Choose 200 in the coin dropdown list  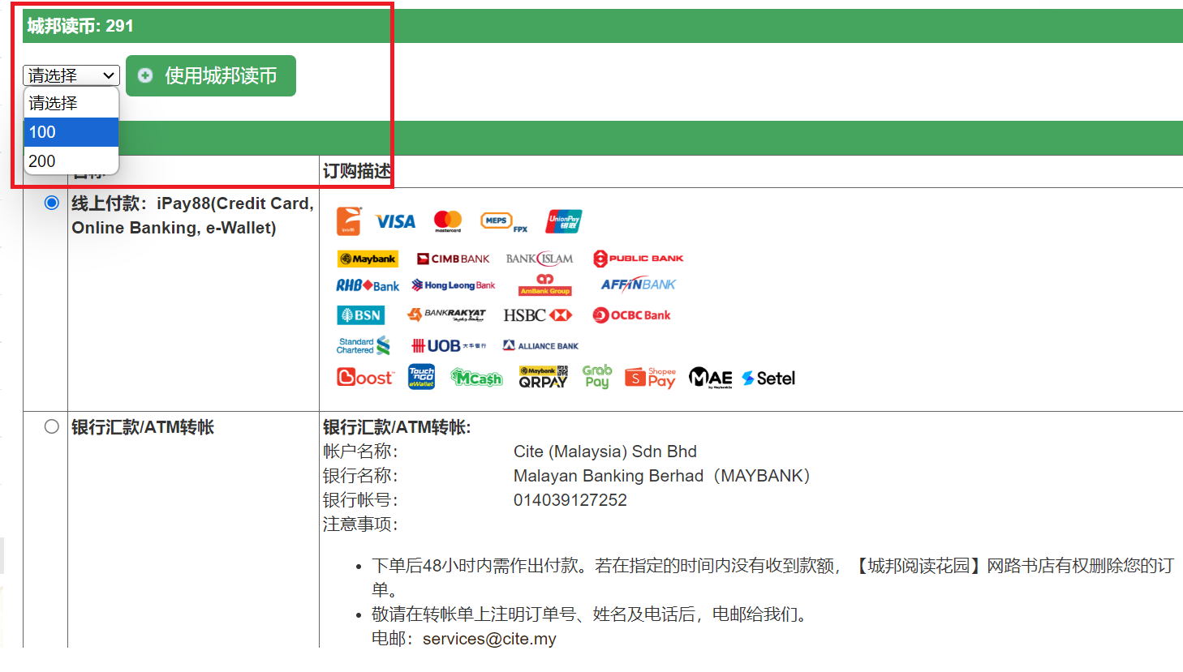(x=71, y=161)
